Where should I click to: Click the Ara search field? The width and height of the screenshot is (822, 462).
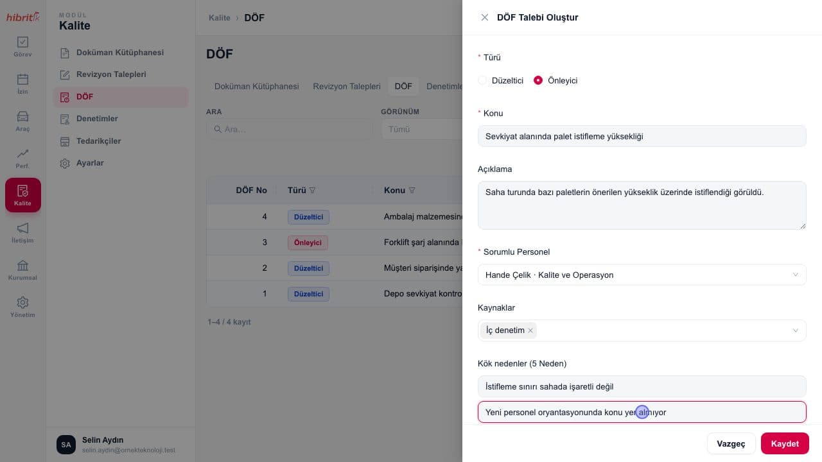pos(290,129)
